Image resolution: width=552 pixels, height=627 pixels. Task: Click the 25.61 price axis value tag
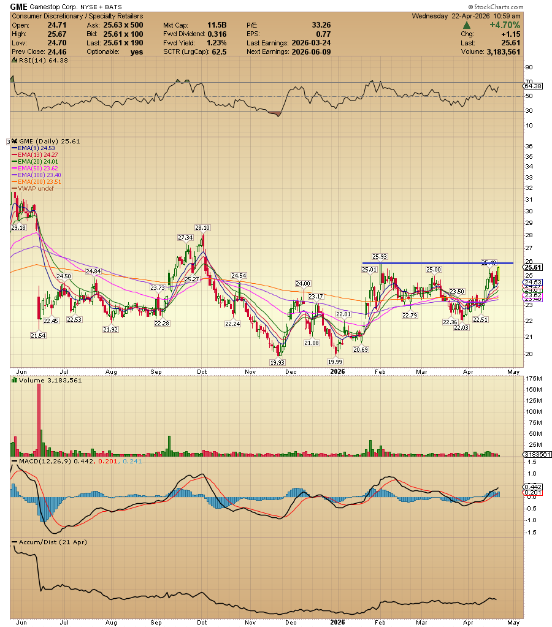[x=533, y=267]
